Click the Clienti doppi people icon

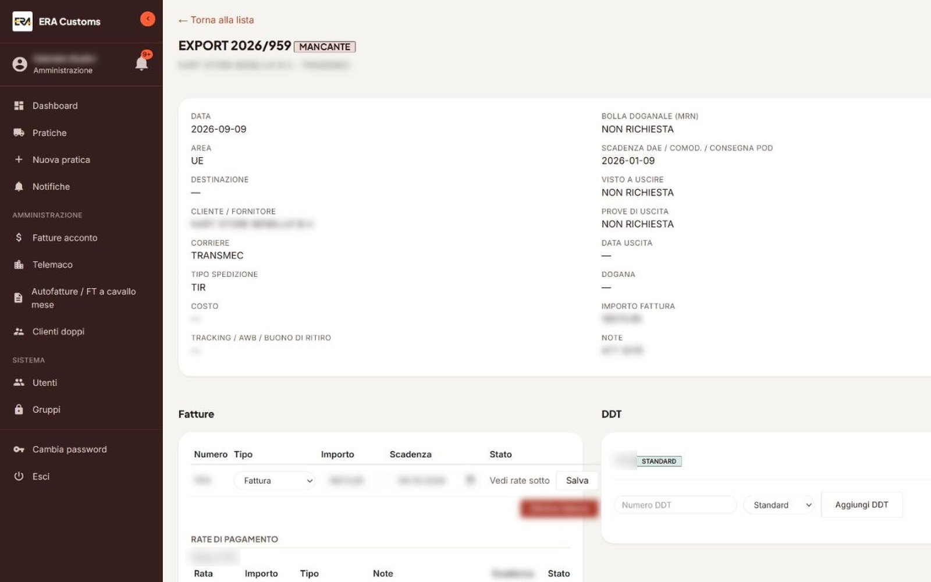pos(19,331)
